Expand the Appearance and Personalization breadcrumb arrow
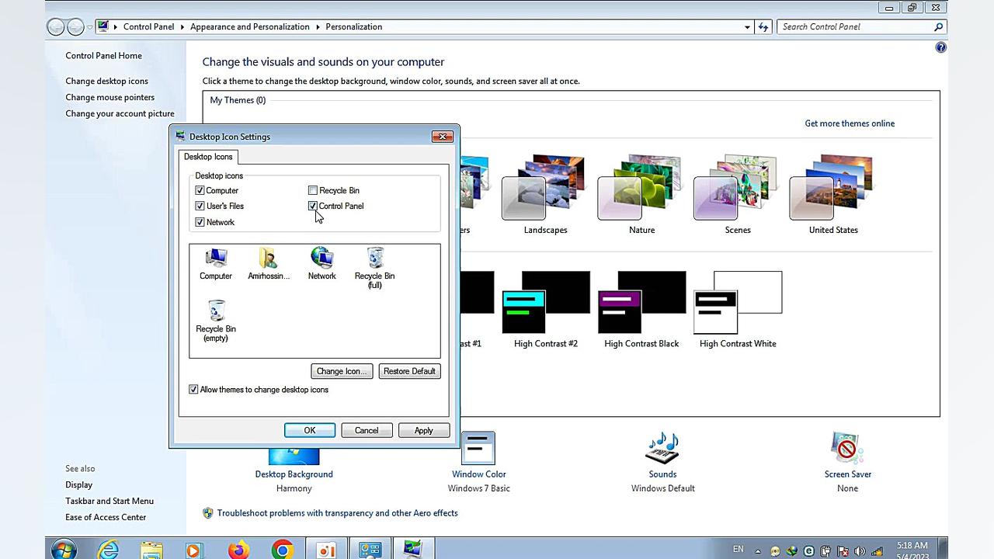 (318, 26)
